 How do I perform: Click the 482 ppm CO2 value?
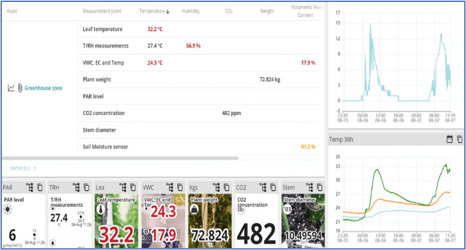pos(231,113)
